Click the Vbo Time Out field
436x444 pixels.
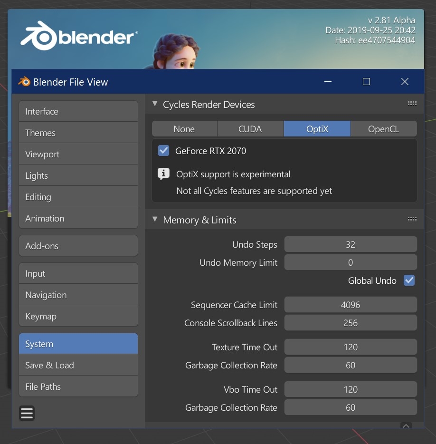351,389
